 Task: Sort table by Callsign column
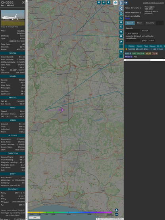click(x=131, y=46)
